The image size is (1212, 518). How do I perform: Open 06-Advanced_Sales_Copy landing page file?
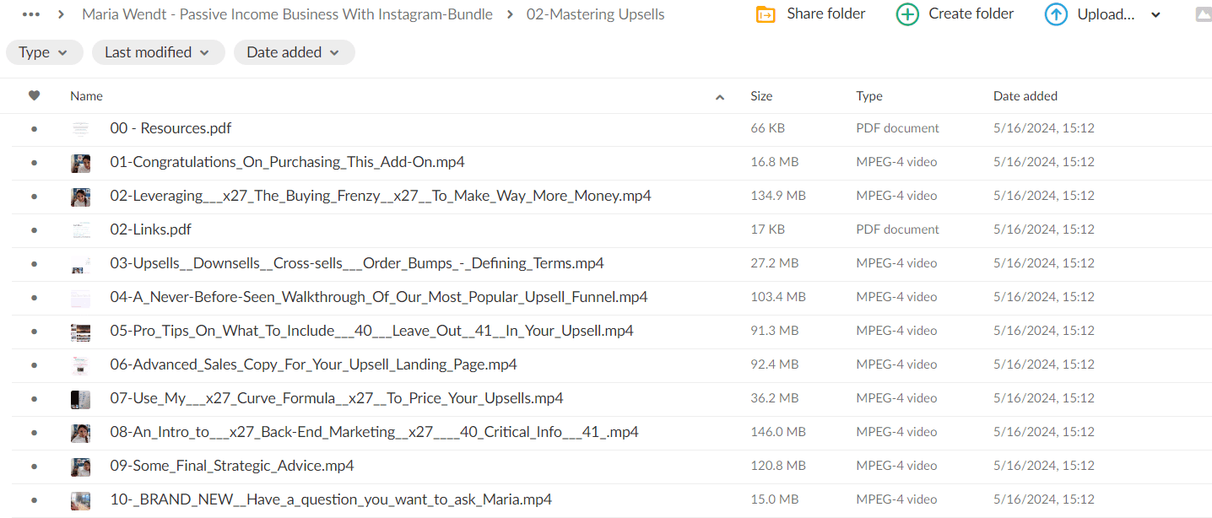tap(314, 364)
